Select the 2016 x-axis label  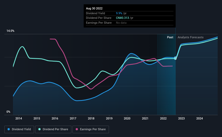(55, 118)
